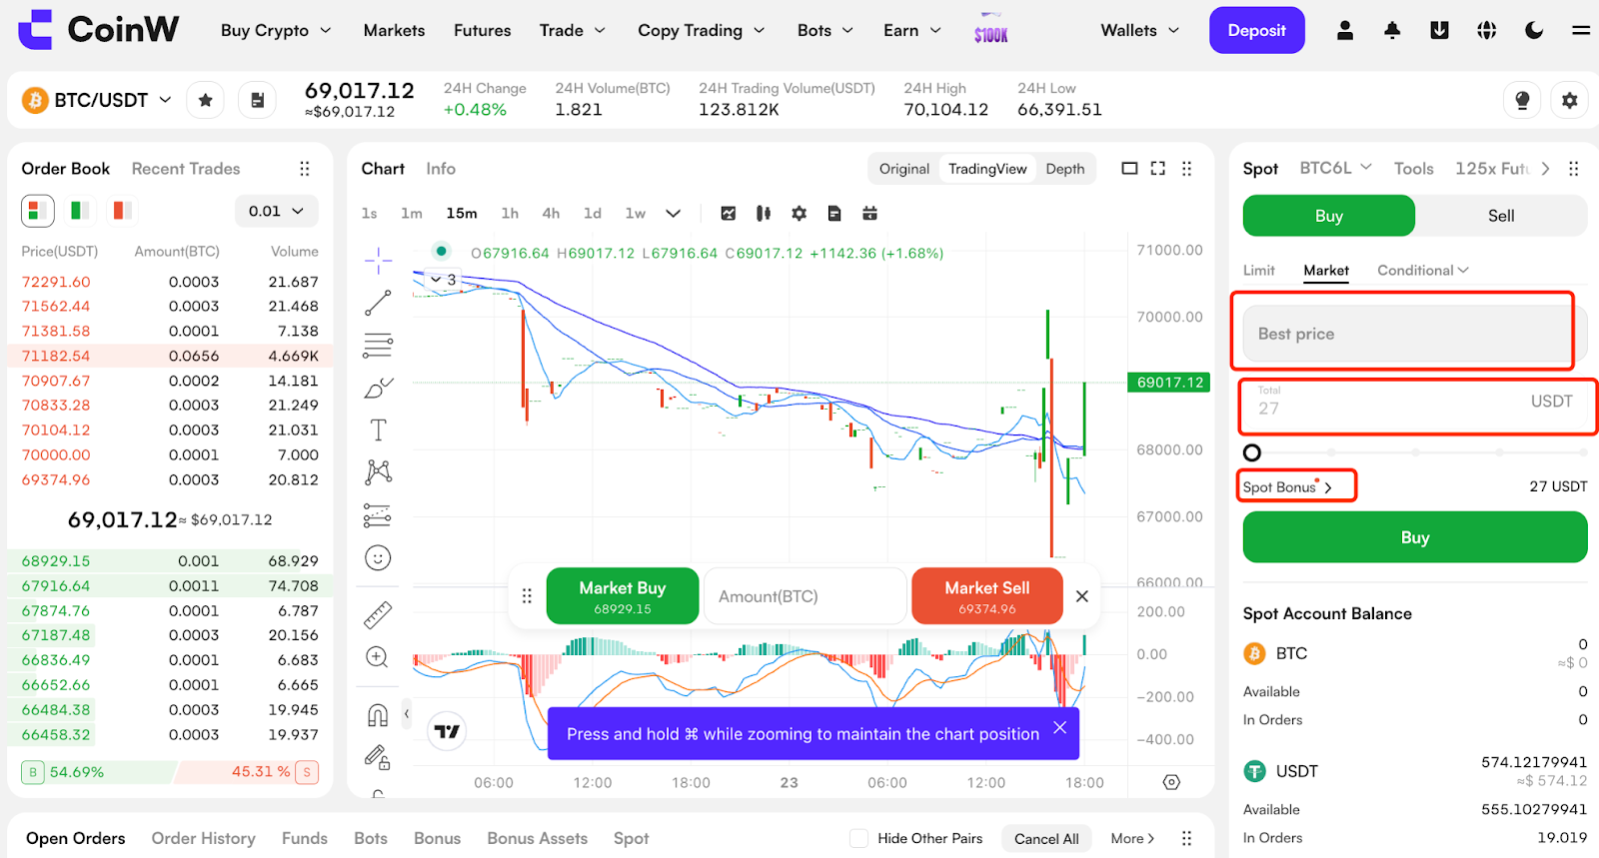Open the calendar snapshot icon in chart toolbar
The image size is (1599, 858).
tap(869, 213)
